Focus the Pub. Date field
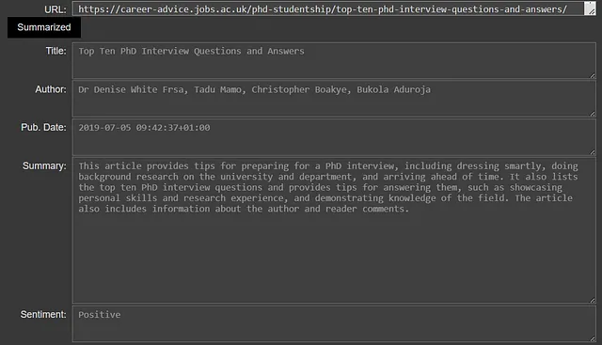The image size is (602, 345). (334, 137)
